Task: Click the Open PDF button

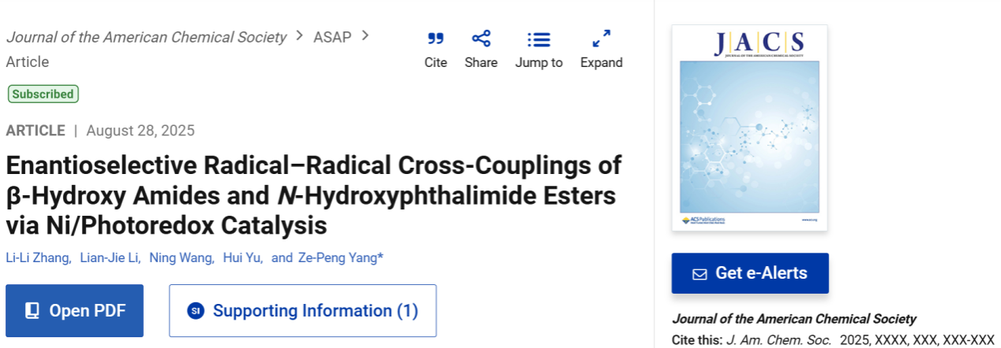Action: [75, 311]
